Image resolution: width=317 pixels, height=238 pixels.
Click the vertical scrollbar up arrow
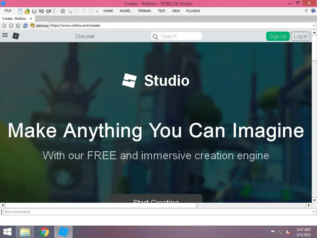(x=315, y=32)
